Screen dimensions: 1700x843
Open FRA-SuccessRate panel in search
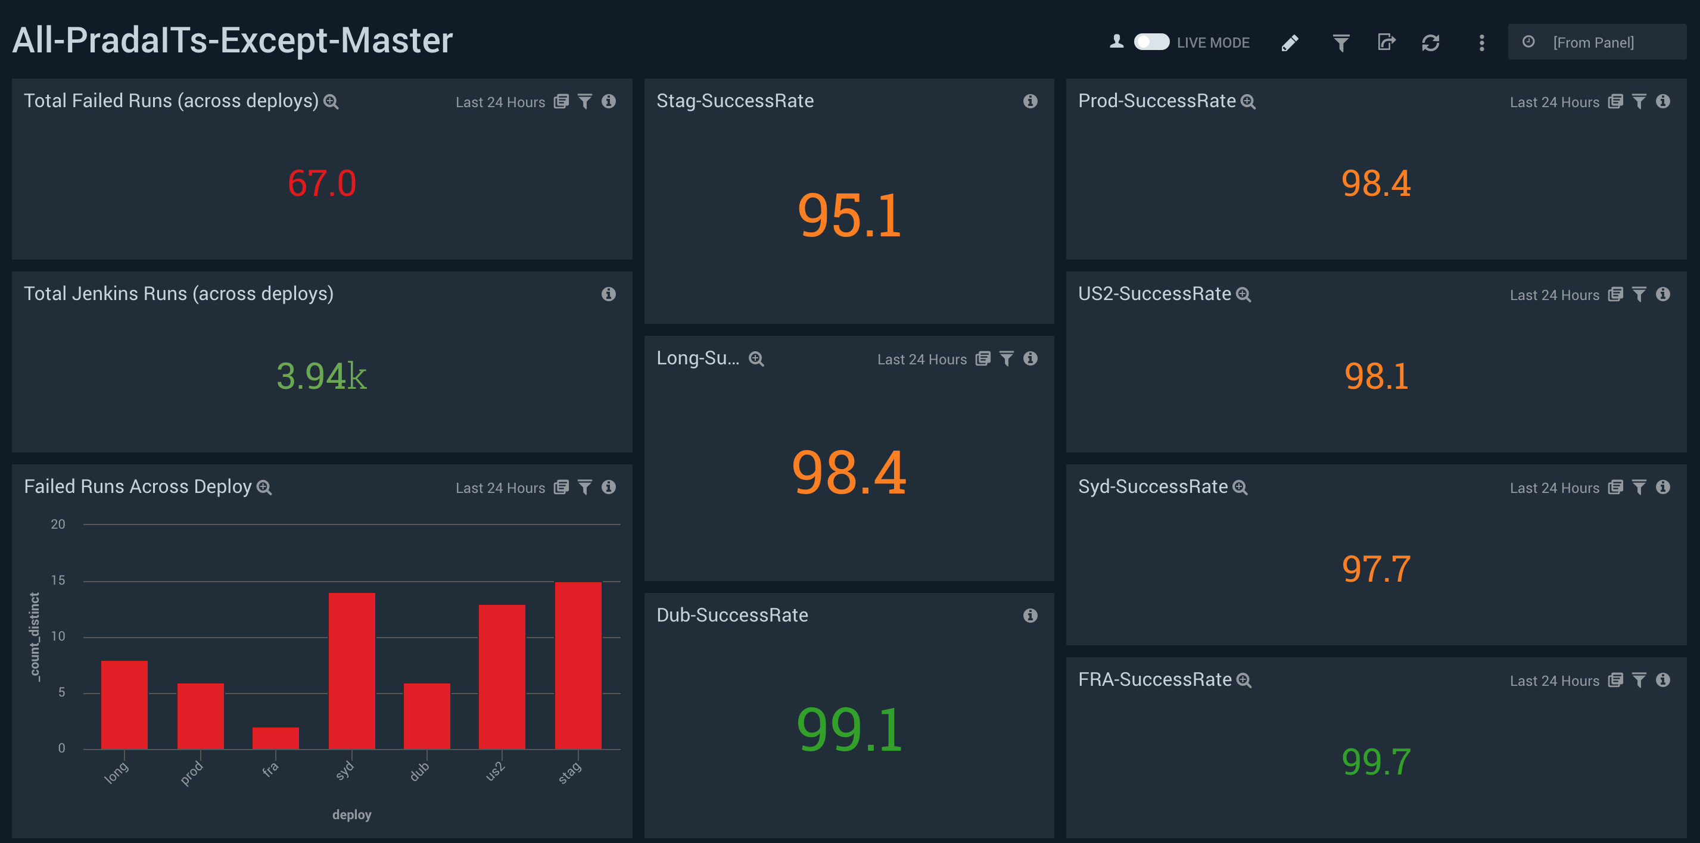click(1244, 680)
